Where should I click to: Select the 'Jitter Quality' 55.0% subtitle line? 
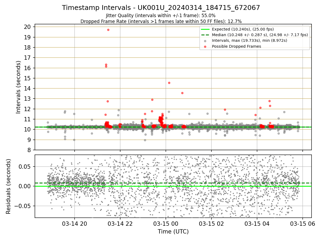(x=161, y=16)
